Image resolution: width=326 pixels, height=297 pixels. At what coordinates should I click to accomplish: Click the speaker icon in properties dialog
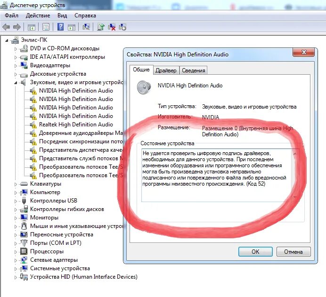[144, 87]
